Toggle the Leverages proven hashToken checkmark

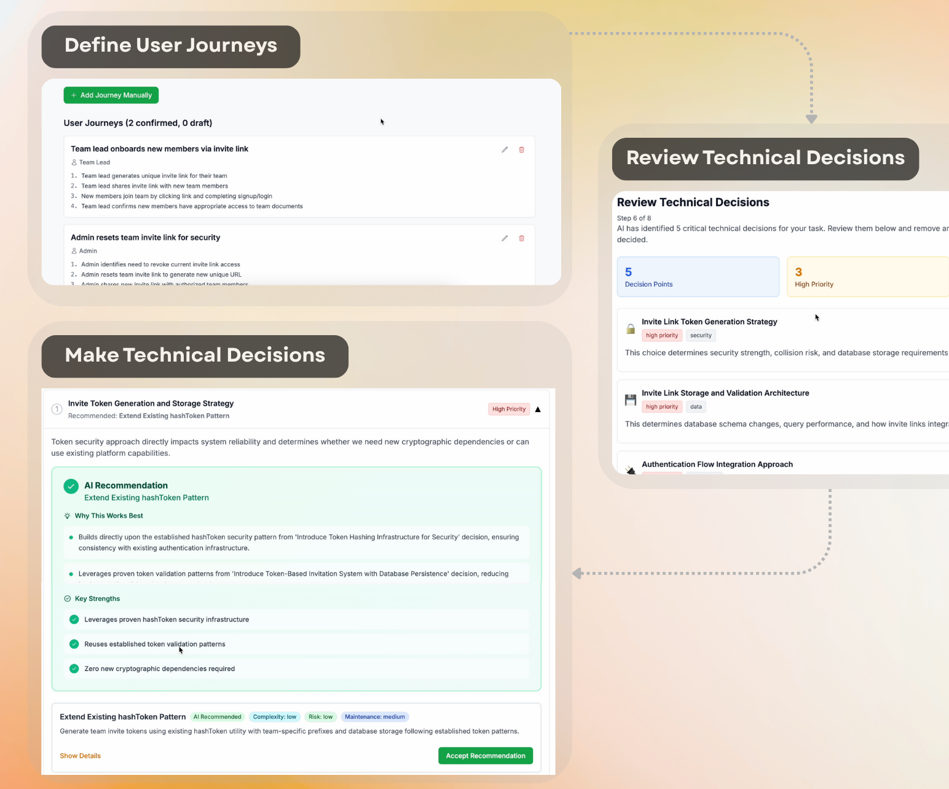coord(74,619)
